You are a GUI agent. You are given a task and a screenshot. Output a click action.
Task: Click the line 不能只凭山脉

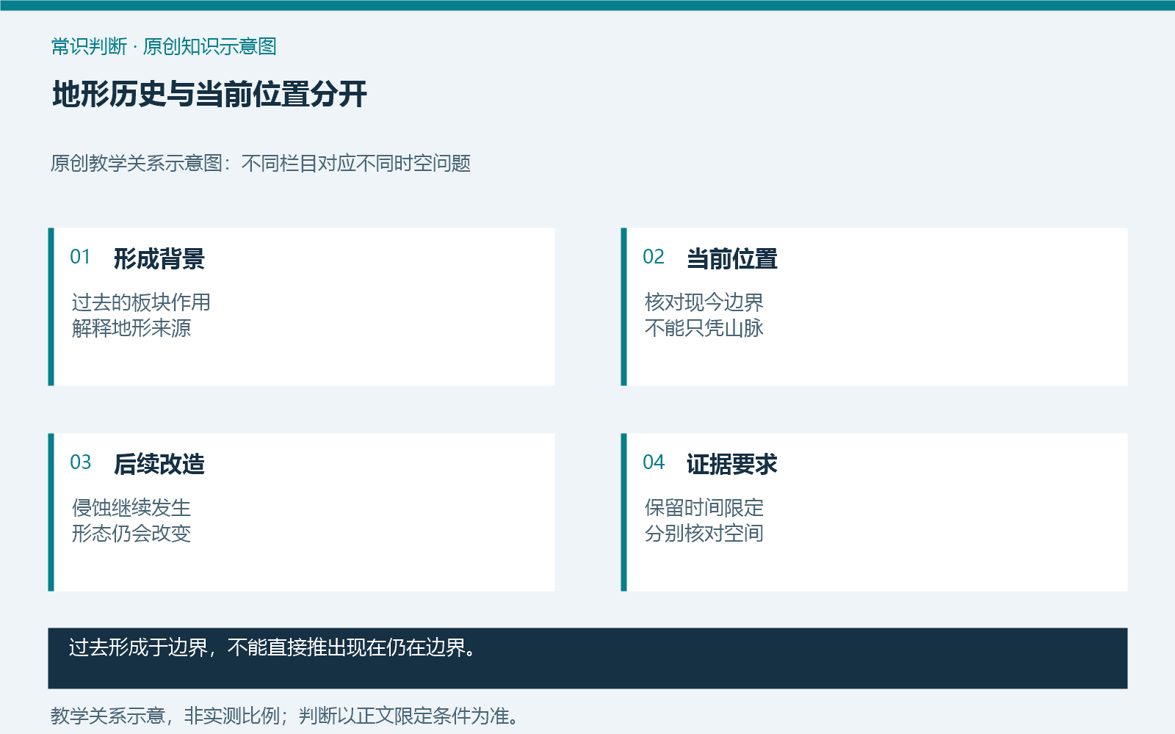[x=704, y=328]
